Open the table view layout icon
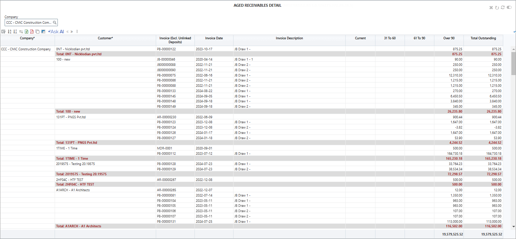Image resolution: width=516 pixels, height=239 pixels. pyautogui.click(x=43, y=32)
